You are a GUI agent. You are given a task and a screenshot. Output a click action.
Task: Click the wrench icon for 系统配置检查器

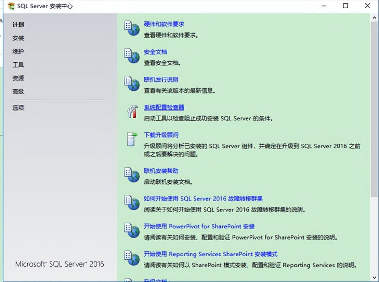(132, 112)
